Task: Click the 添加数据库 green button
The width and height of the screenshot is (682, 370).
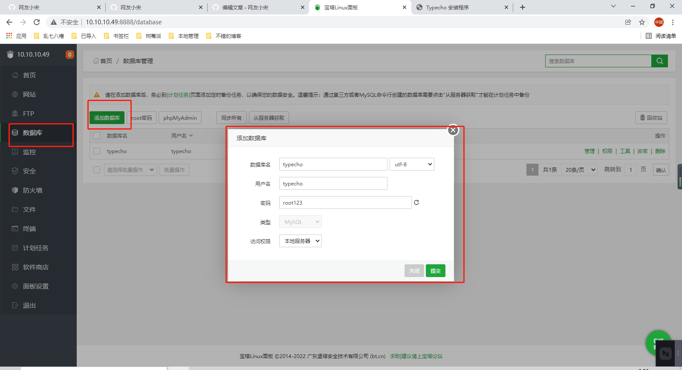Action: pos(107,118)
